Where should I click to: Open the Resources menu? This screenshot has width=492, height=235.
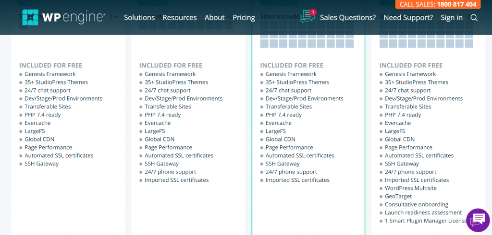[x=180, y=18]
